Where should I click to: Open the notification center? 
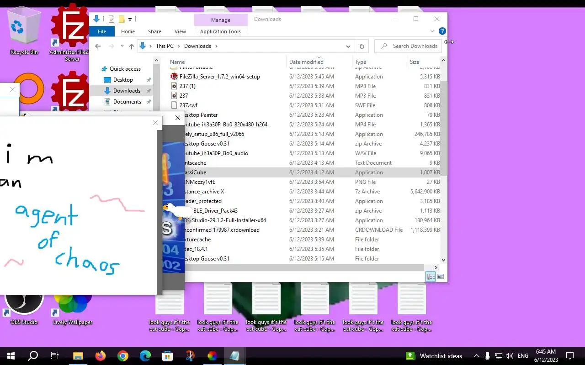pyautogui.click(x=570, y=356)
